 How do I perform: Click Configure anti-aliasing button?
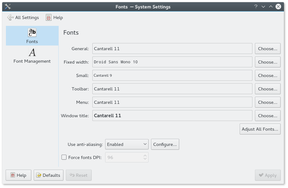point(165,144)
